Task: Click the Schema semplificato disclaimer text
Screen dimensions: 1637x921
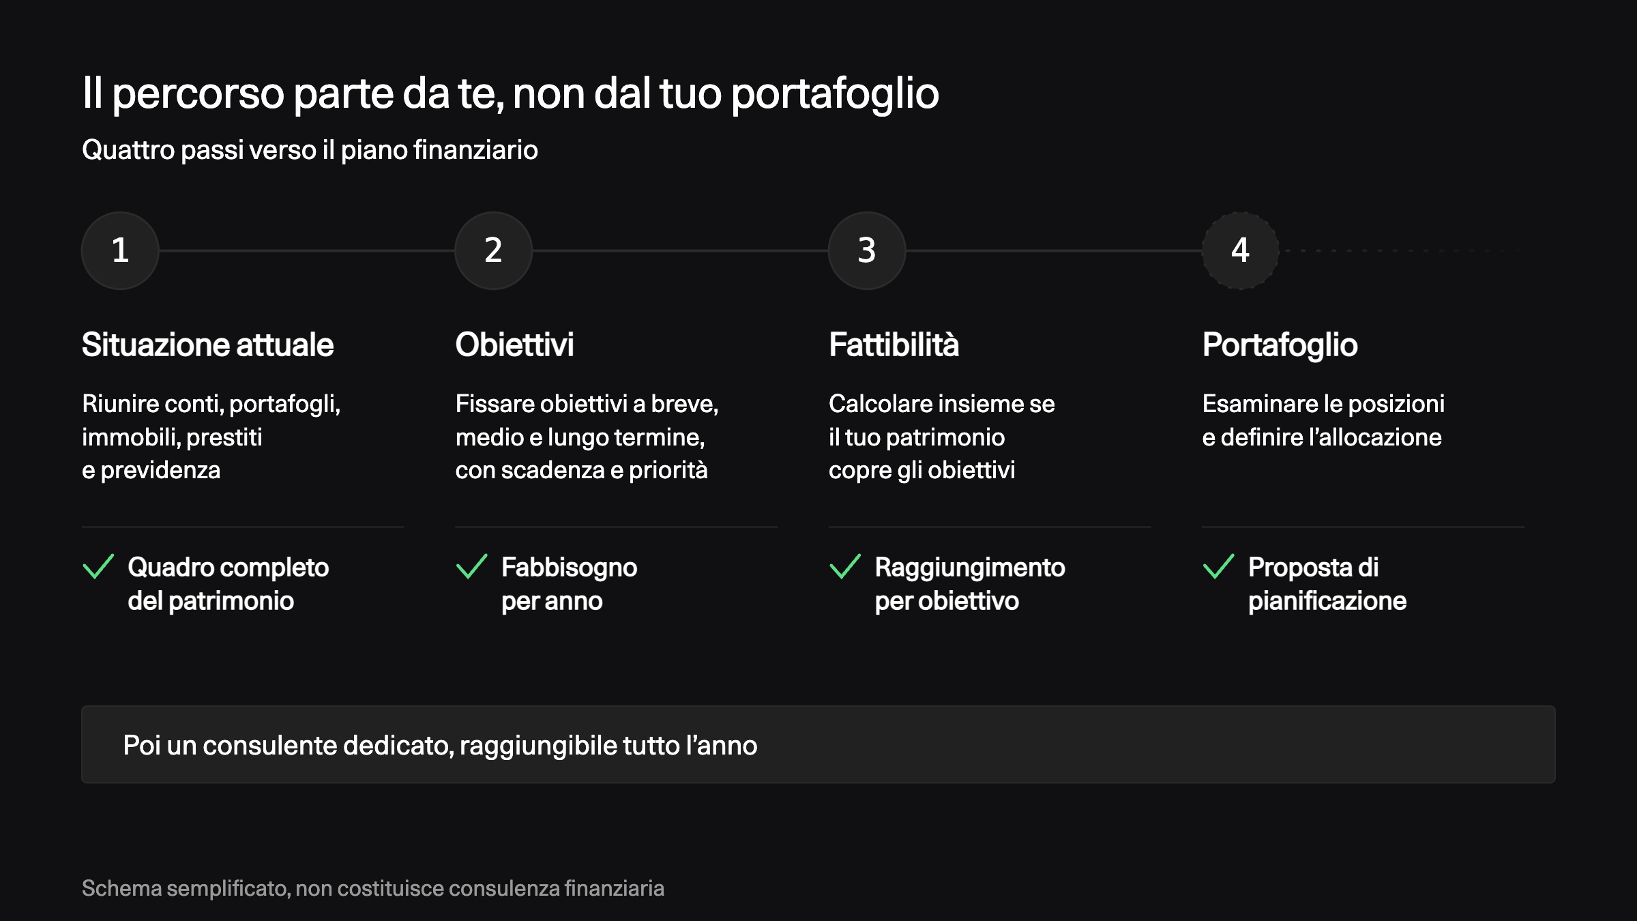Action: [x=373, y=888]
